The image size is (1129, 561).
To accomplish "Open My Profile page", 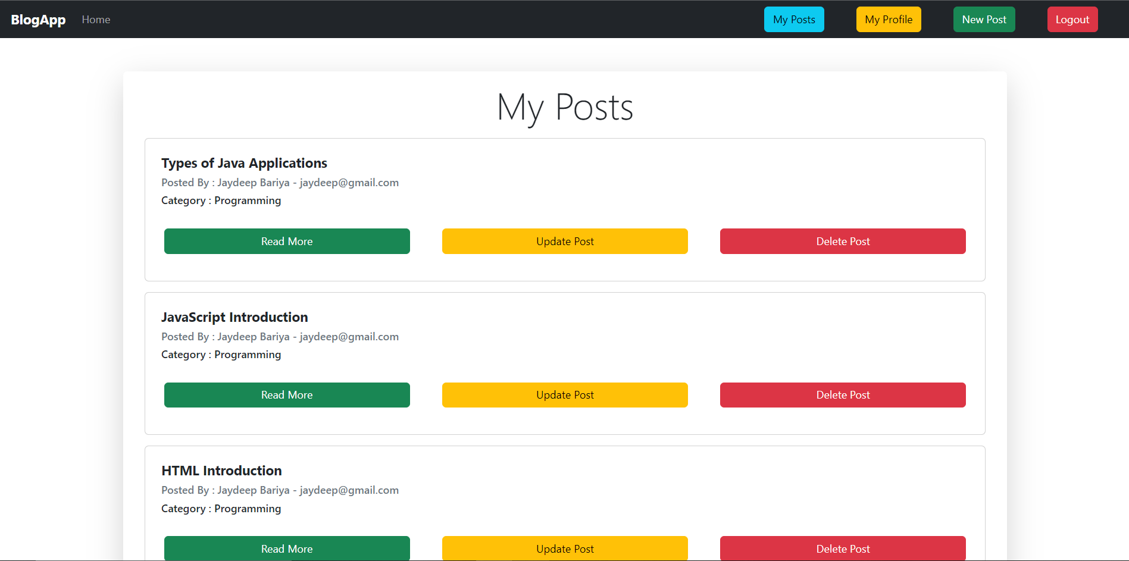I will click(888, 19).
